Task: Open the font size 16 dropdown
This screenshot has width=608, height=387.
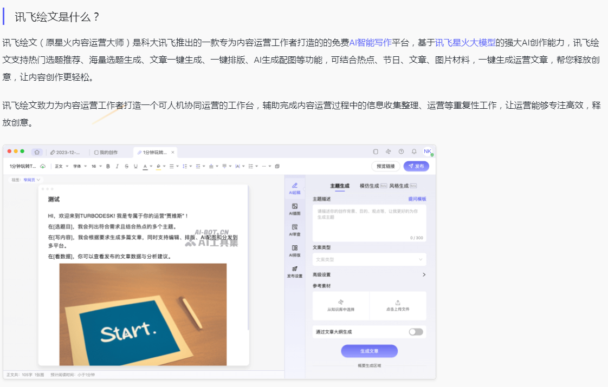Action: 96,166
